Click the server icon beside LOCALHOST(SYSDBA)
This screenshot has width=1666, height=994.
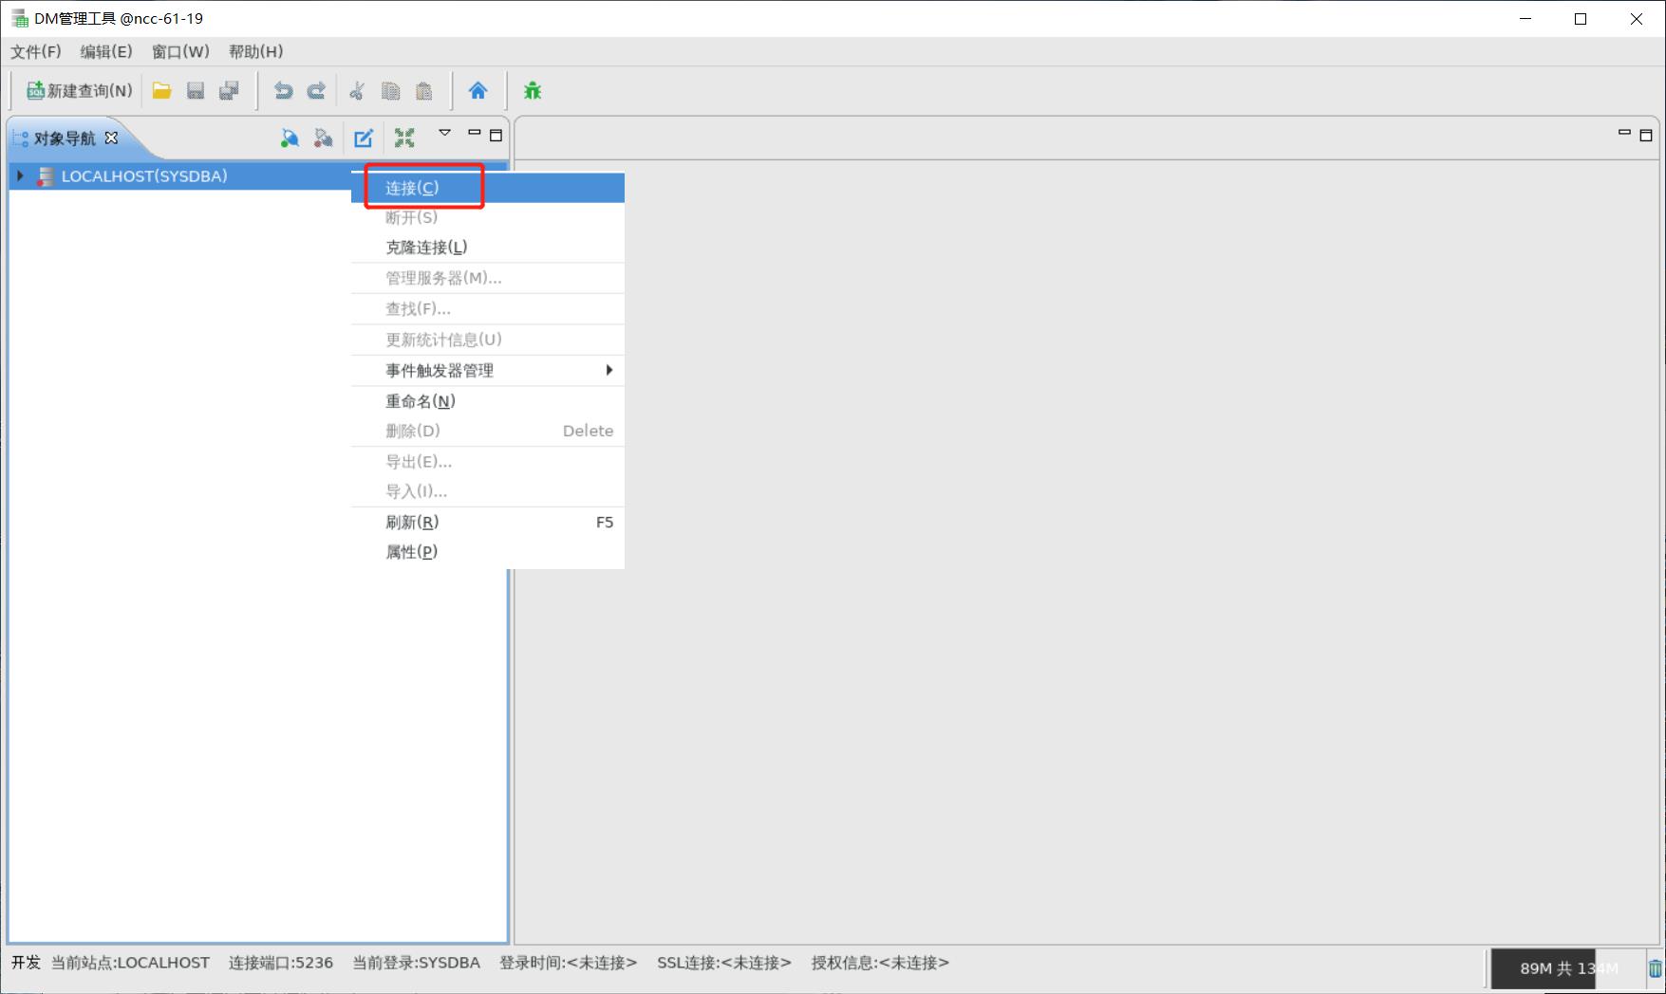coord(45,176)
